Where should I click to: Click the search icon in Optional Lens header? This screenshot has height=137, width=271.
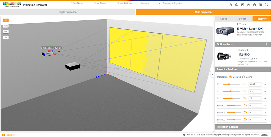[x=266, y=44]
